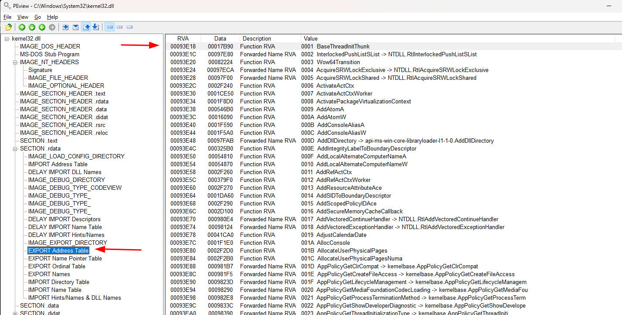Open a new file in PEview
Viewport: 622px width, 315px height.
[8, 27]
